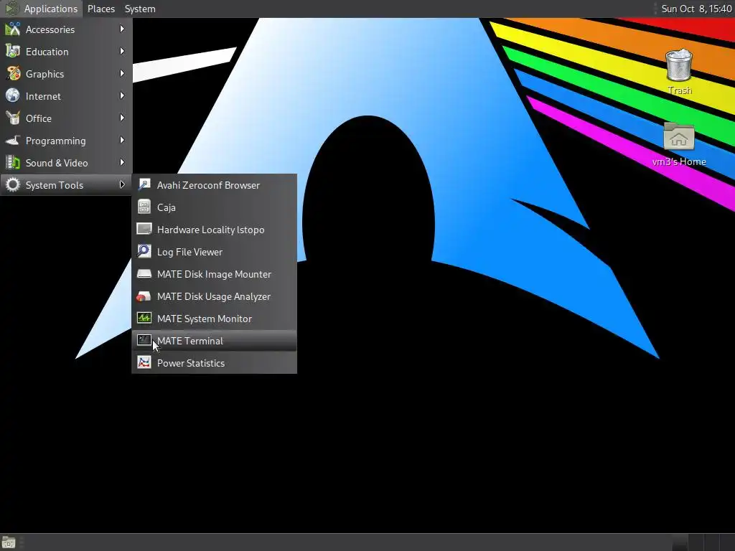This screenshot has height=551, width=735.
Task: Open the Trash icon on desktop
Action: tap(679, 65)
